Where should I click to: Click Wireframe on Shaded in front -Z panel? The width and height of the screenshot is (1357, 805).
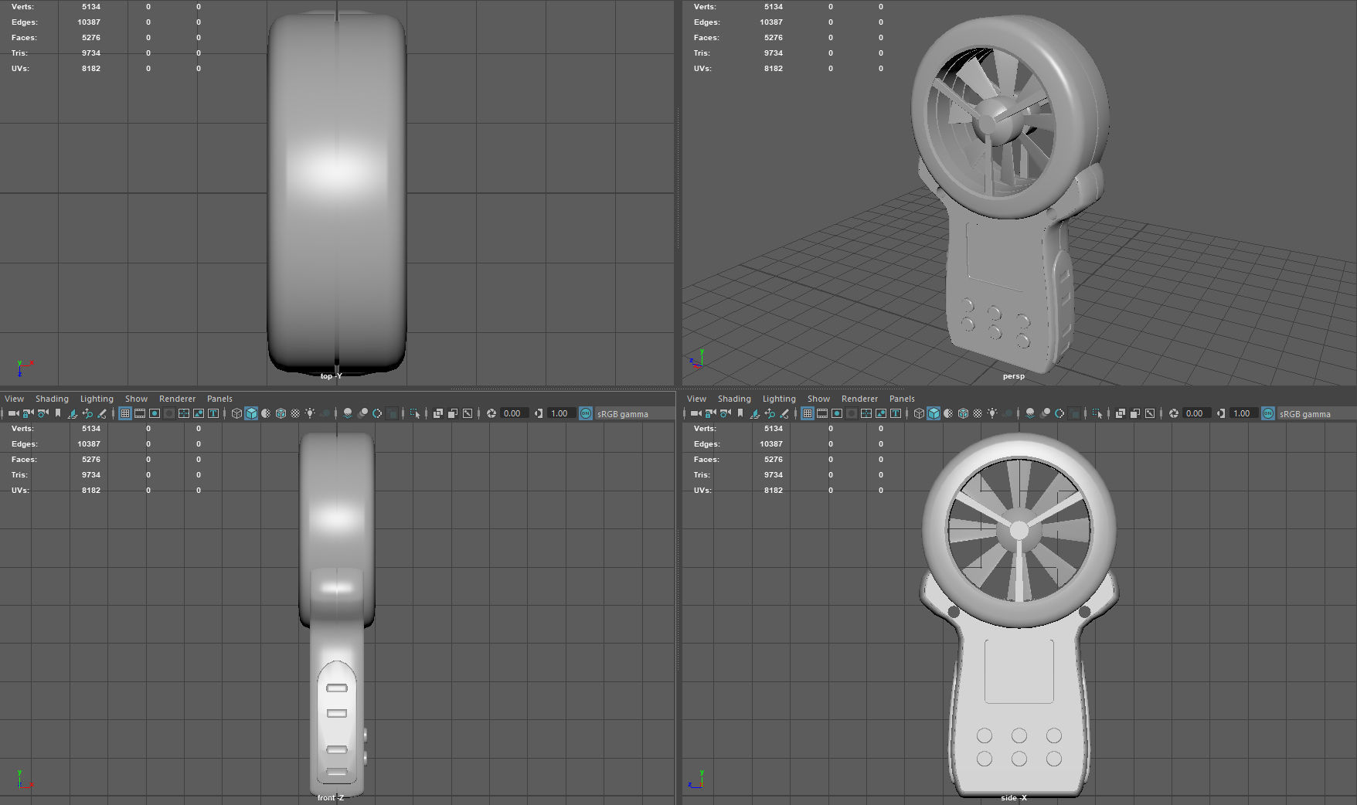click(x=281, y=413)
